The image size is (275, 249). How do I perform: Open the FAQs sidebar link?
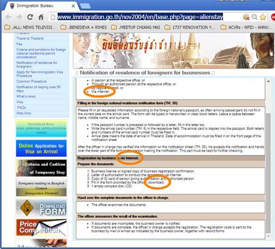point(21,107)
